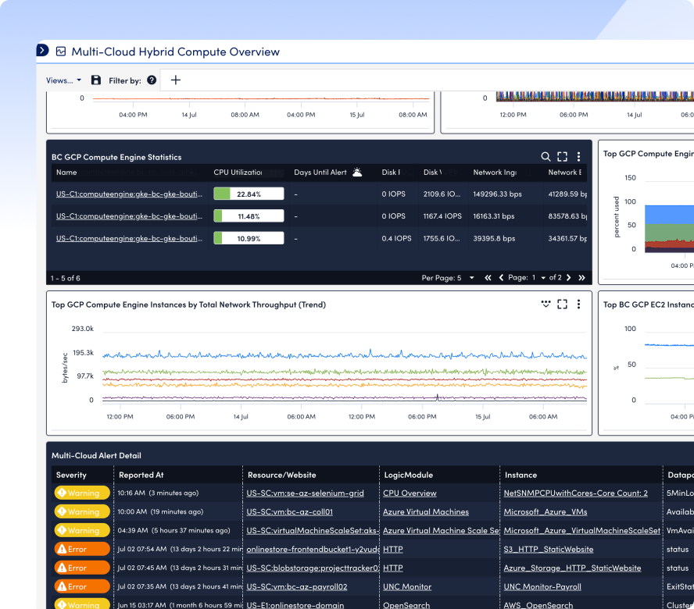Screen dimensions: 694x609
Task: Click the 1 - 5 of 6 record count
Action: (65, 278)
